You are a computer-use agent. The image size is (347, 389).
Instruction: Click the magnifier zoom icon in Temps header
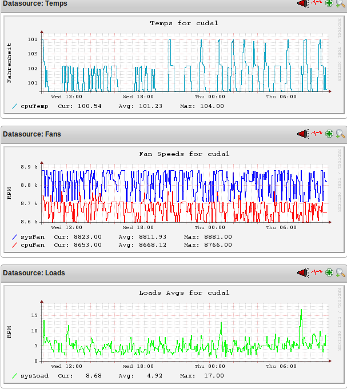pyautogui.click(x=341, y=3)
